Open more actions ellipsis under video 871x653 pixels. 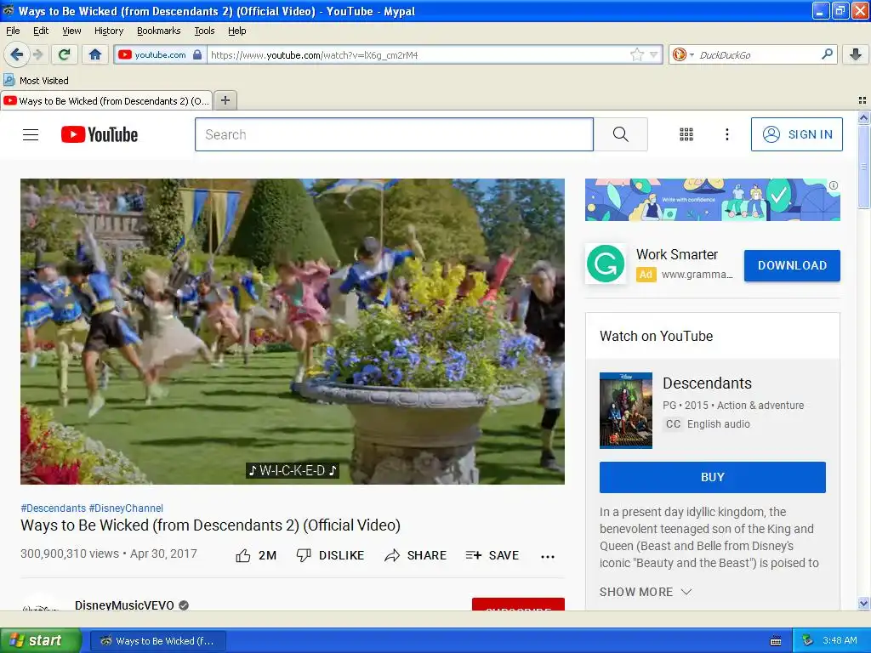click(x=548, y=556)
